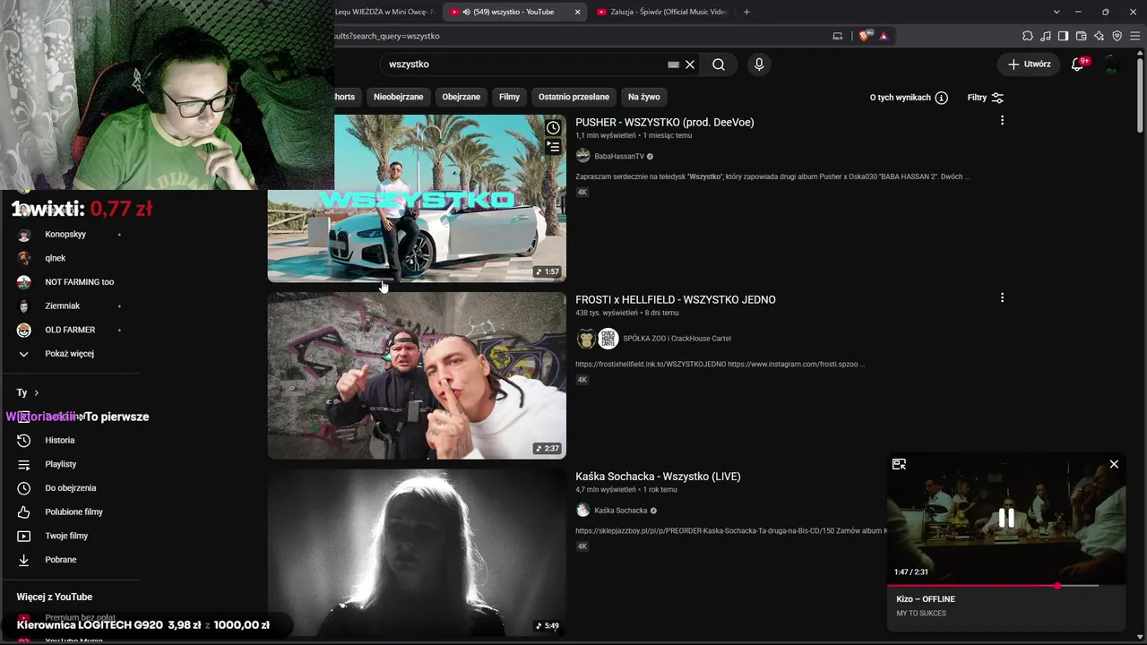
Task: Clear the search query with the X
Action: [690, 64]
